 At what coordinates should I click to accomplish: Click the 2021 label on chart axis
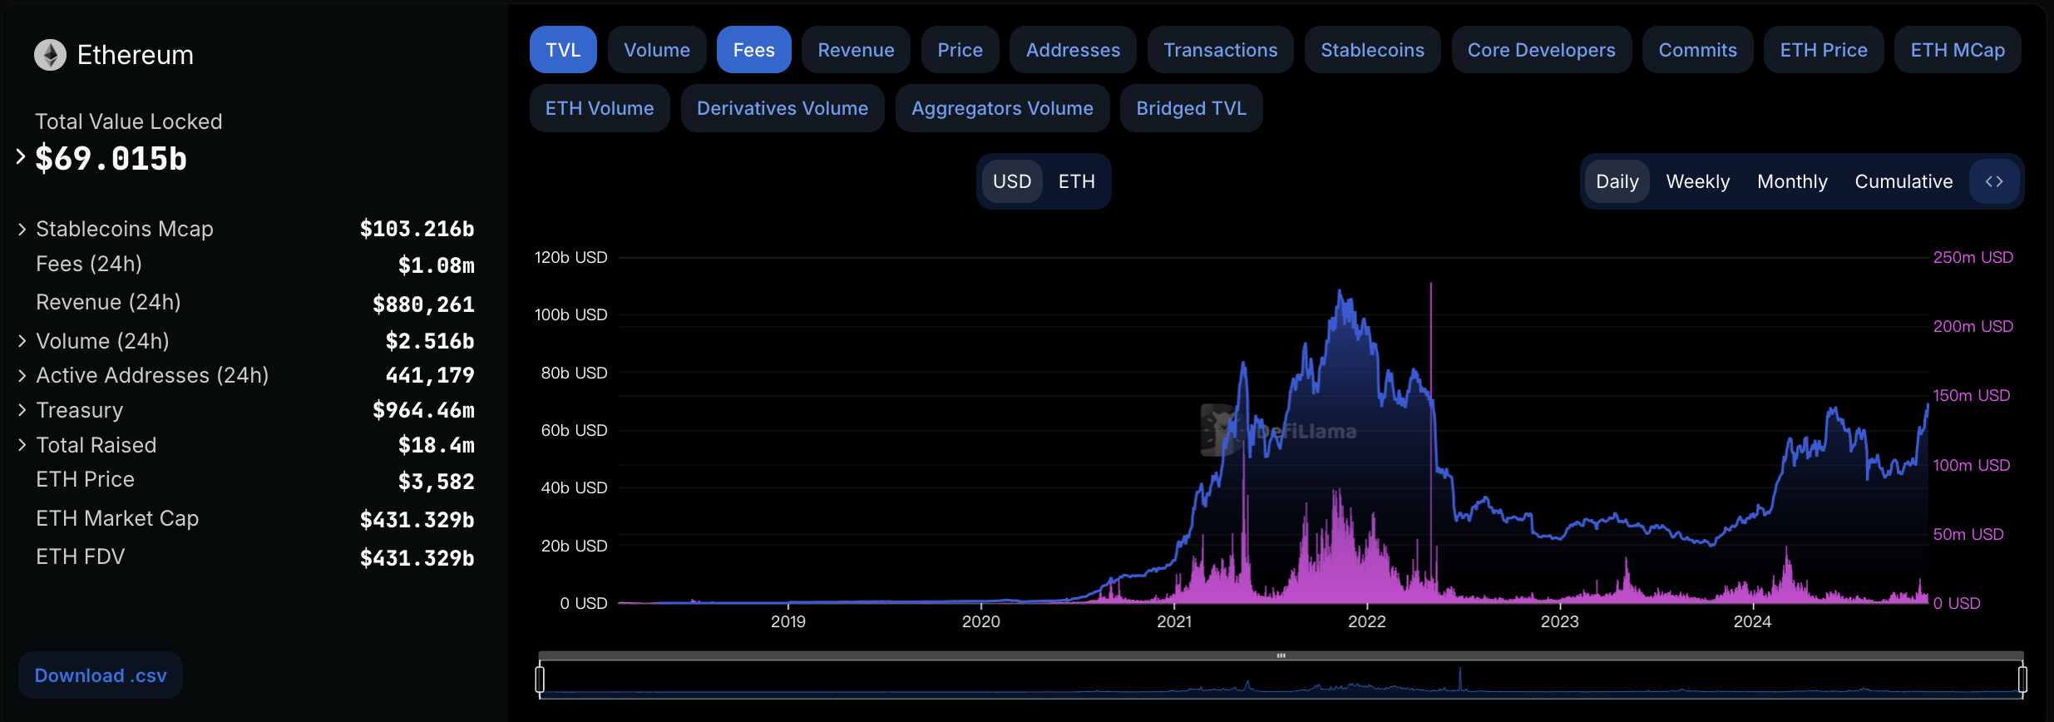[x=1174, y=621]
